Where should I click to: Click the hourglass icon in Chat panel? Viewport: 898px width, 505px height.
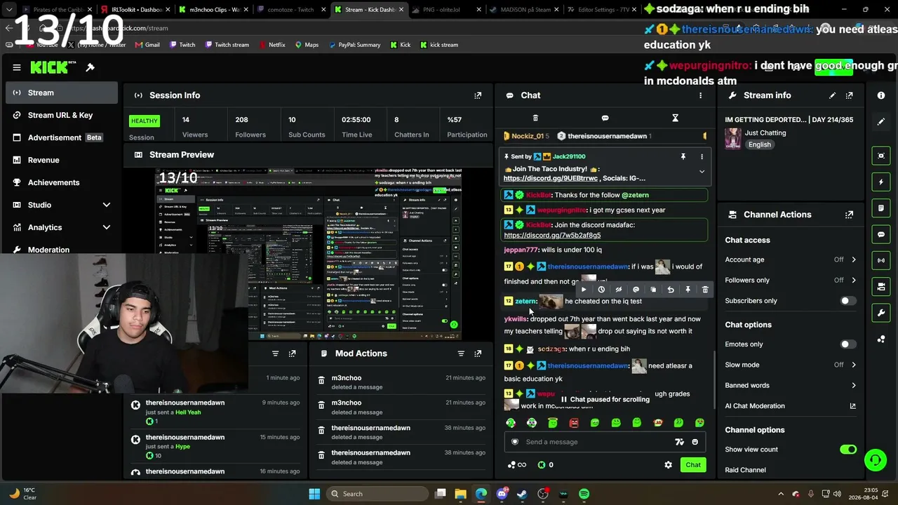(675, 118)
